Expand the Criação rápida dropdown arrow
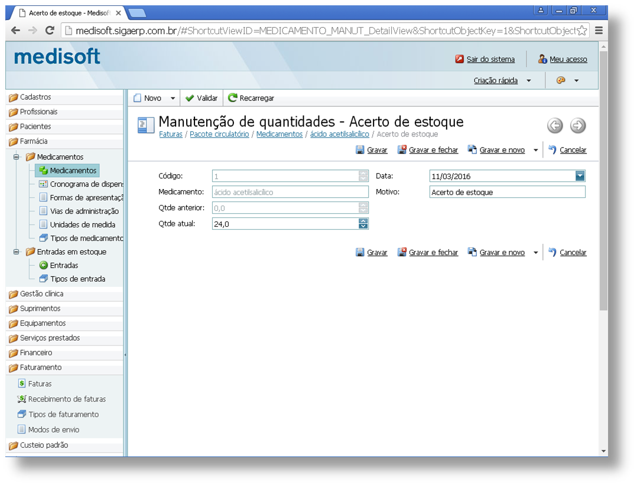 pos(529,81)
